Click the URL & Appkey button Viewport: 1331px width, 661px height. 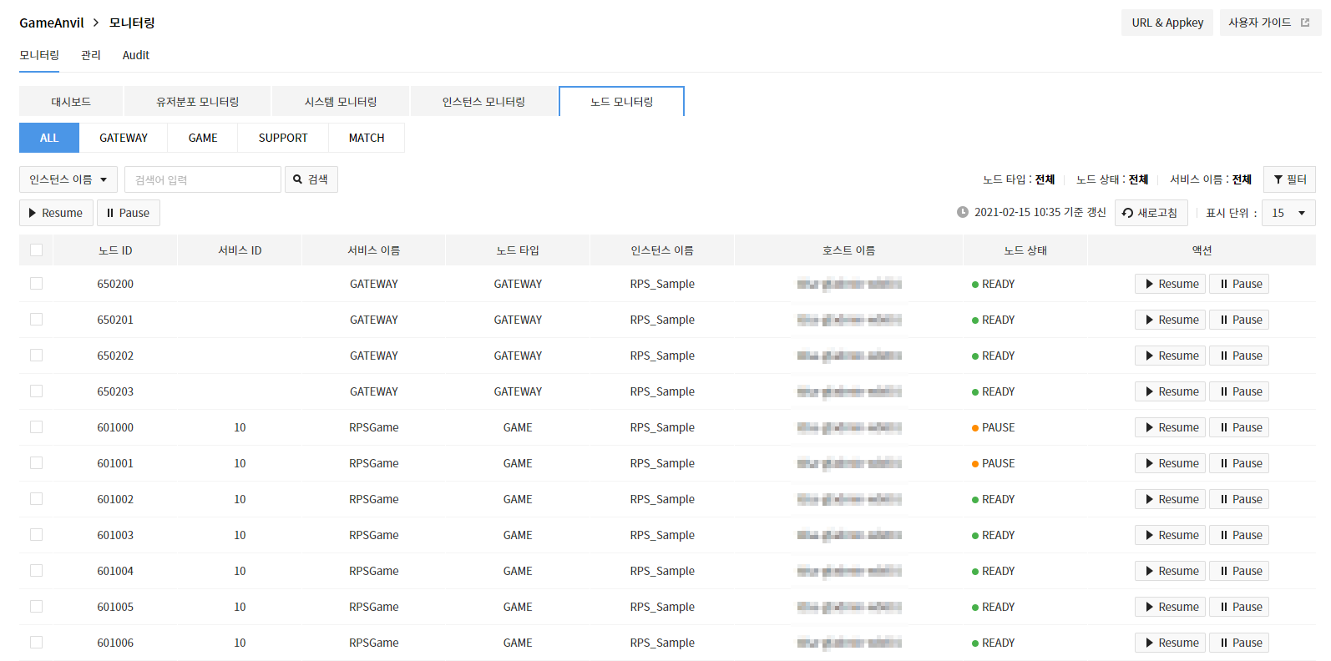coord(1167,23)
